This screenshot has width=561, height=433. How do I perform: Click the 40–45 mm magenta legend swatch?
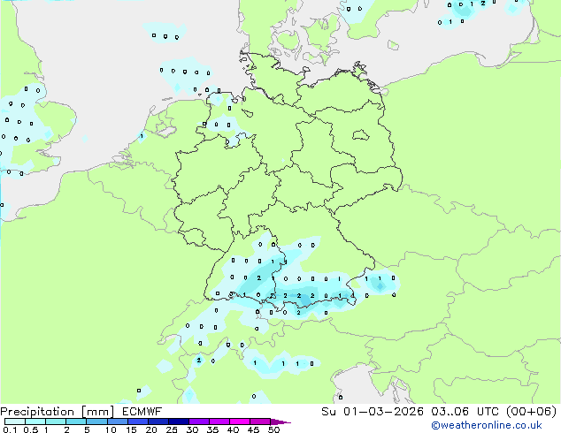pos(240,422)
